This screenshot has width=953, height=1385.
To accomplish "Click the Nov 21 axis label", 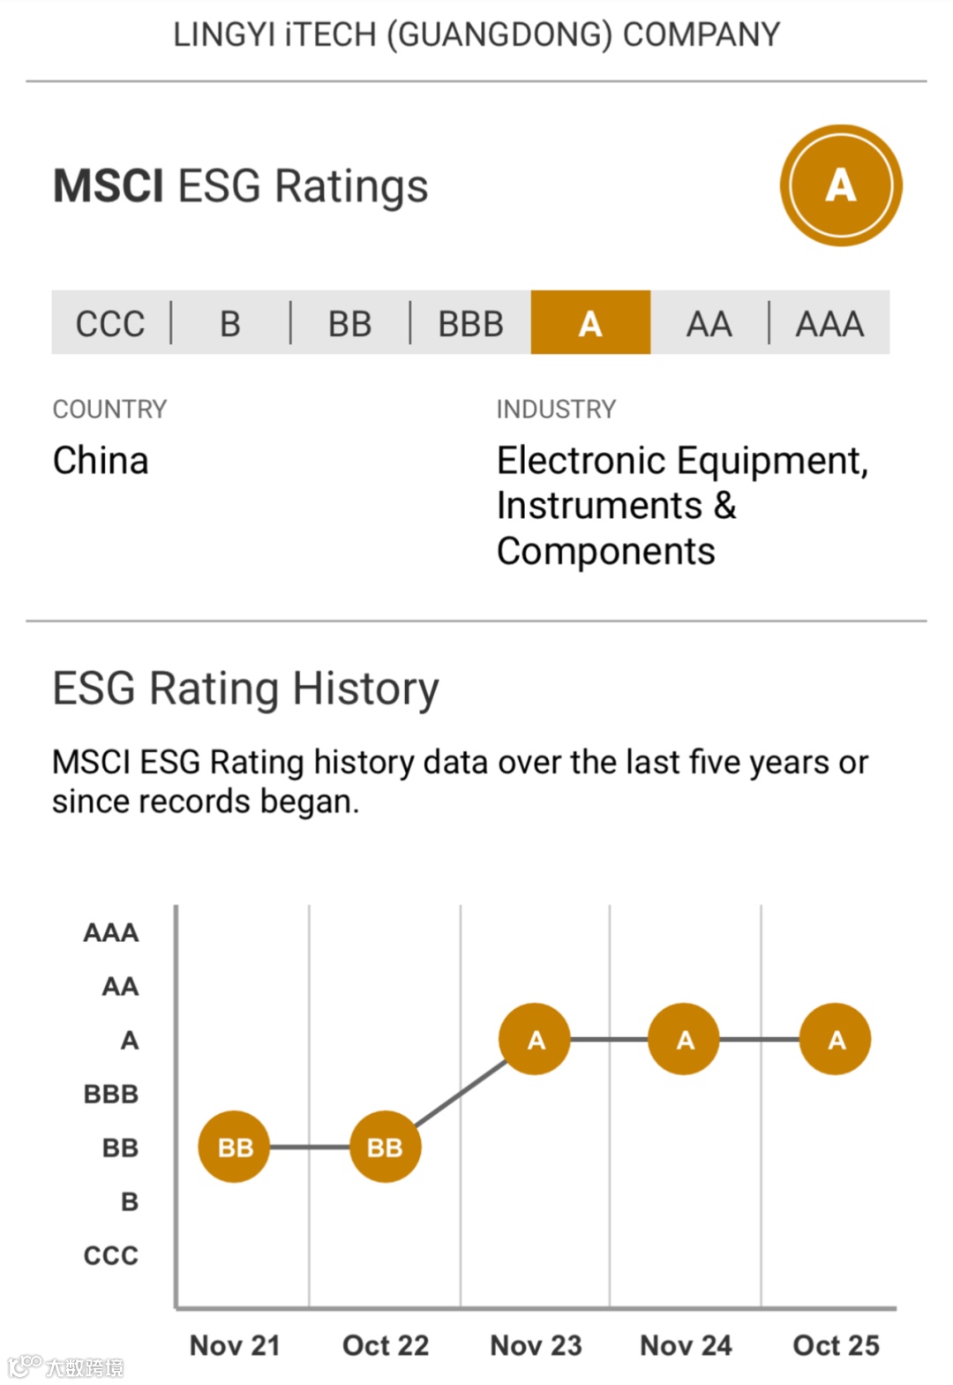I will point(235,1344).
